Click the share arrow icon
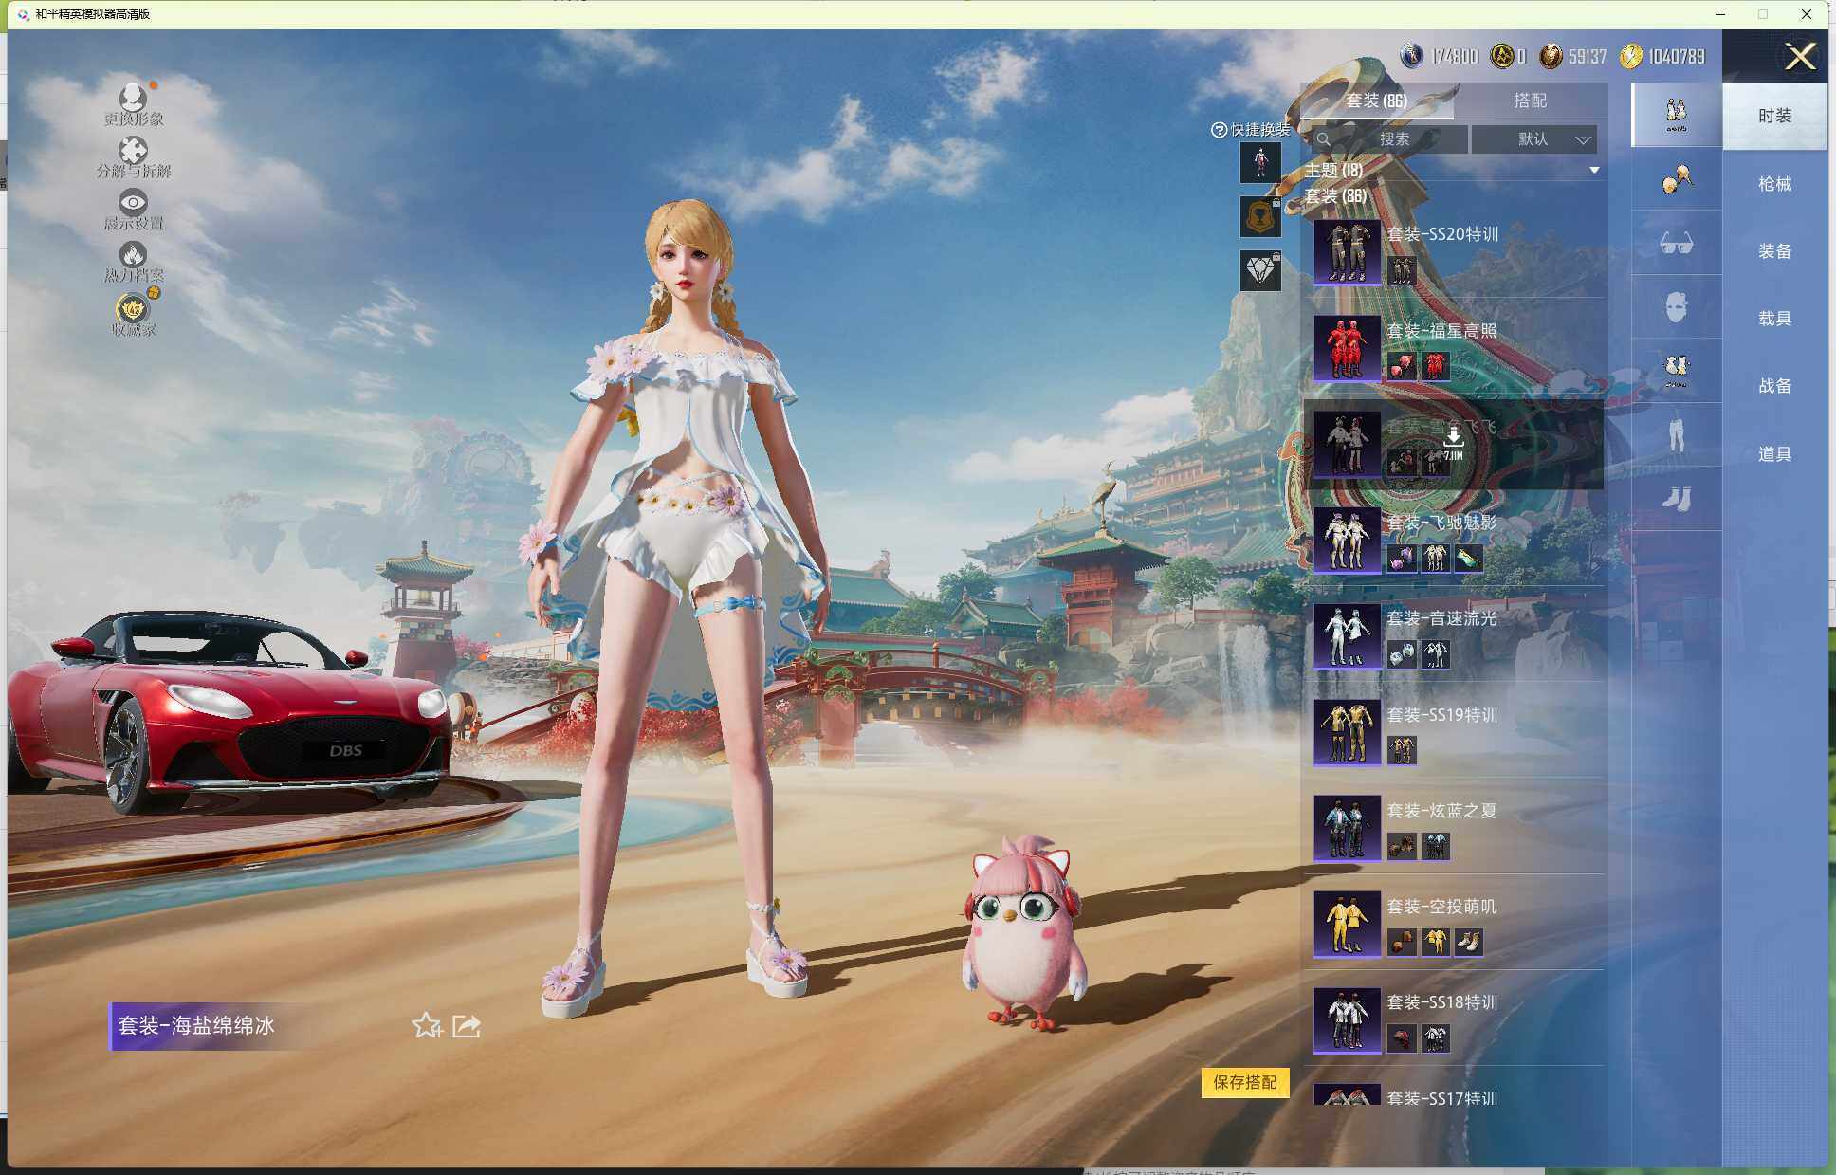This screenshot has height=1175, width=1836. 467,1025
